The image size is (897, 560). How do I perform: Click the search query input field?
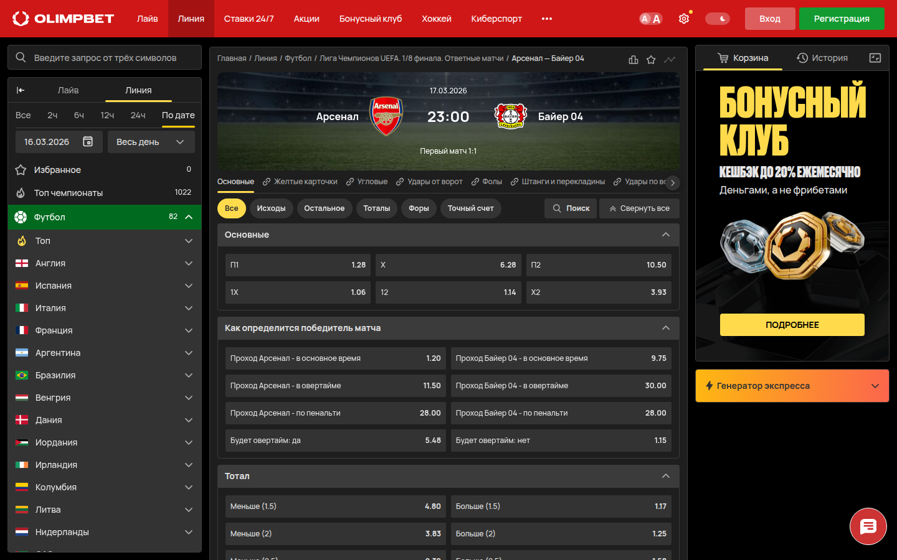pos(105,57)
